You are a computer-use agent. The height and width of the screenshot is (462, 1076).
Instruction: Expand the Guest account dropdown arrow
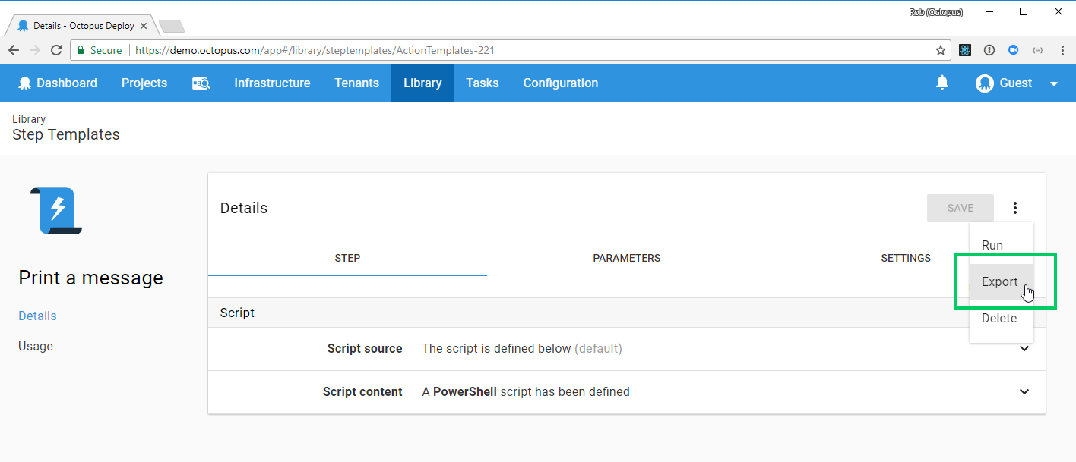pyautogui.click(x=1054, y=83)
